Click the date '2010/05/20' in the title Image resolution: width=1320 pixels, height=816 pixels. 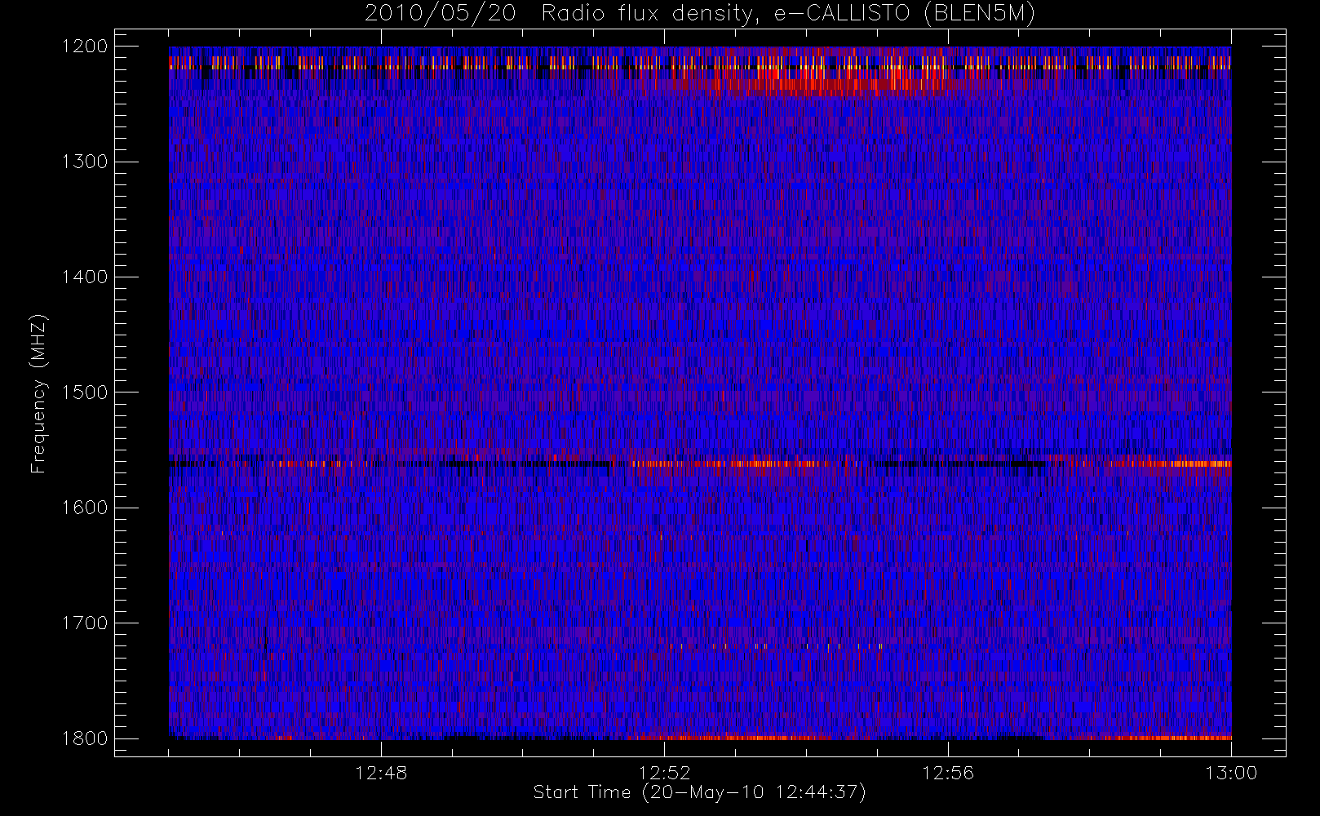click(440, 14)
